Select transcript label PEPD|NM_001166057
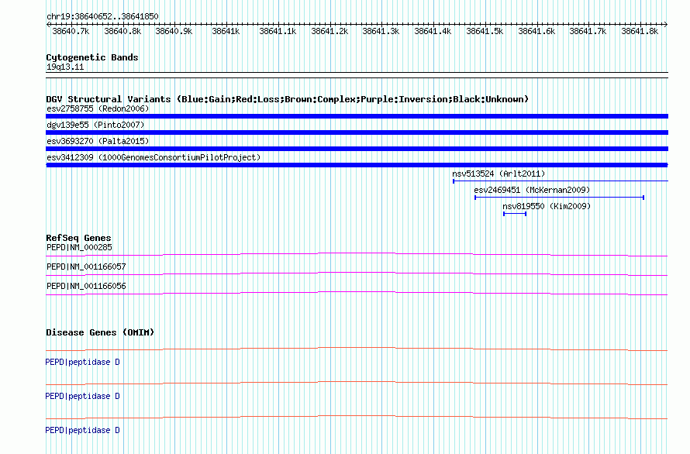The width and height of the screenshot is (690, 454). click(x=86, y=267)
